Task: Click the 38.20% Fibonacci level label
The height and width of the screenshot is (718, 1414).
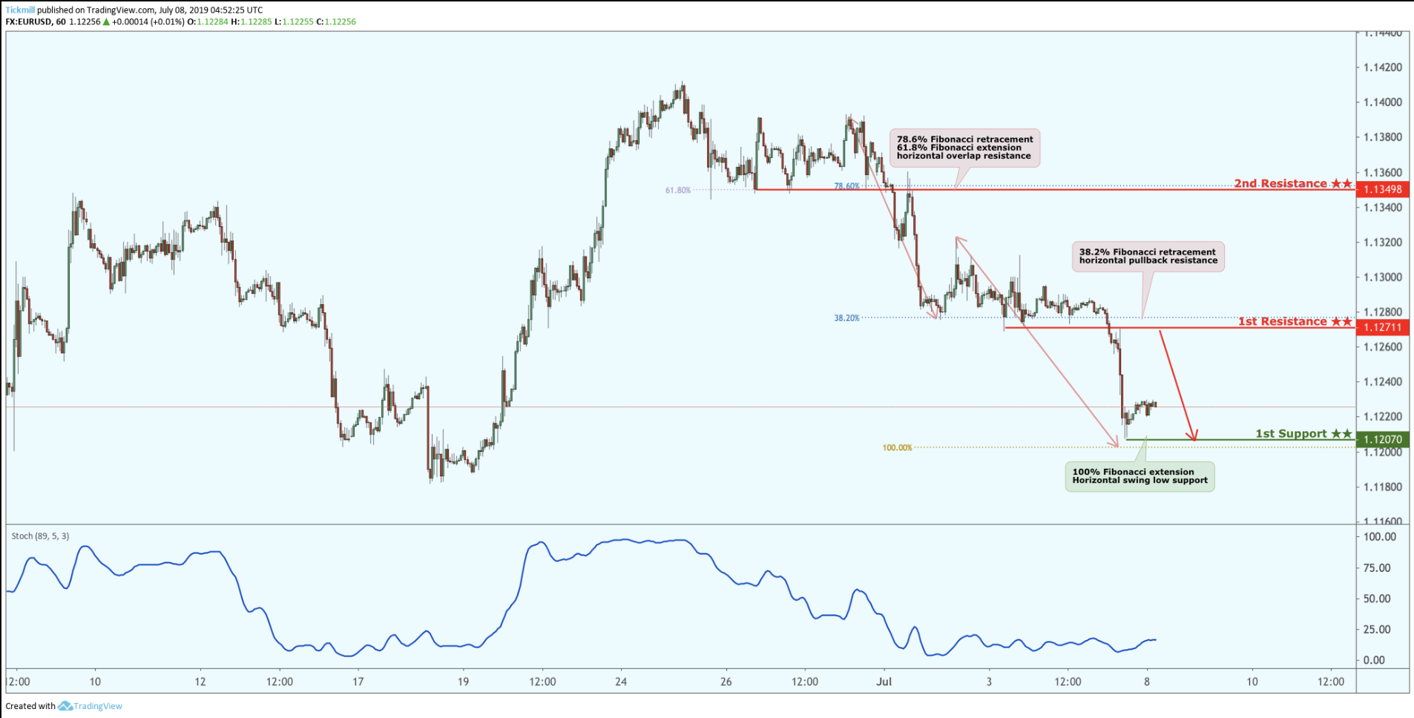Action: pos(846,318)
